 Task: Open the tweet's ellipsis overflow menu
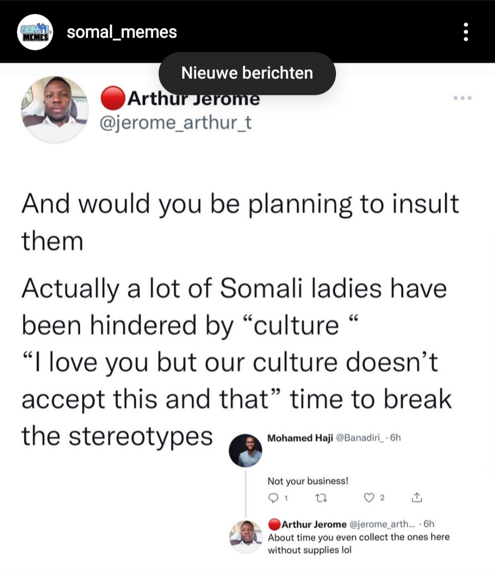[462, 98]
